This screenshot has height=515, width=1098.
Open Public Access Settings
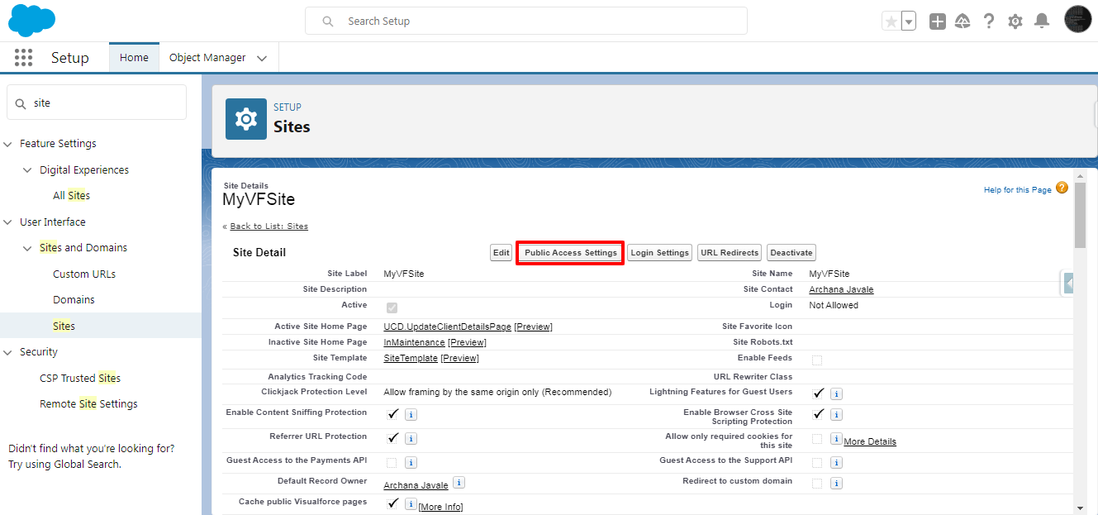click(x=570, y=253)
